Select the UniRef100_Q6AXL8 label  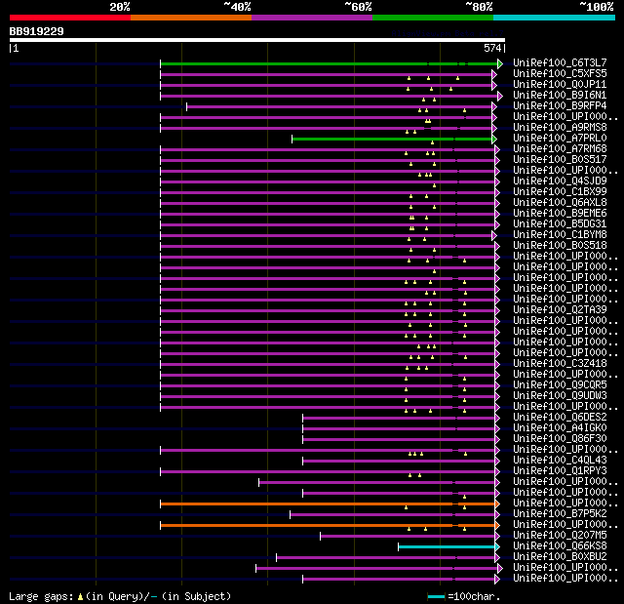[x=560, y=203]
